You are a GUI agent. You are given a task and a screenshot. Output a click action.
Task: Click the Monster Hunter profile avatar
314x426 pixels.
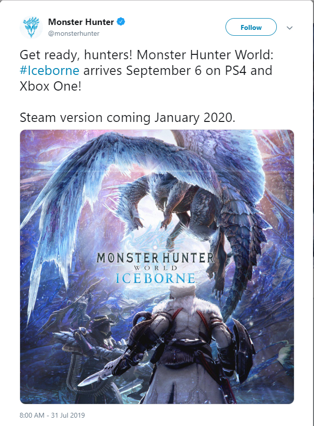[31, 27]
